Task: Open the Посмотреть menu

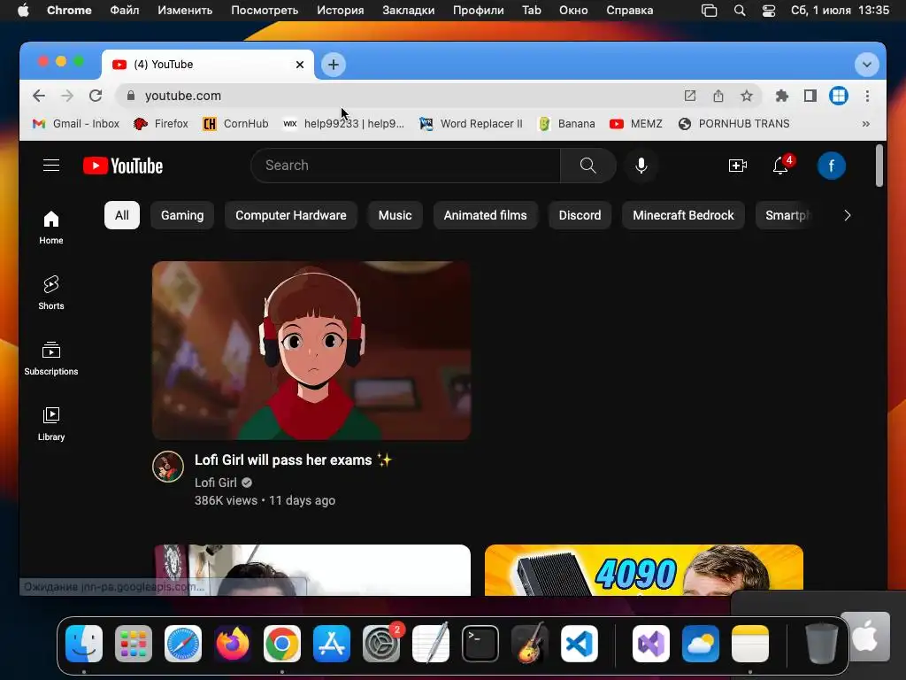Action: [265, 11]
